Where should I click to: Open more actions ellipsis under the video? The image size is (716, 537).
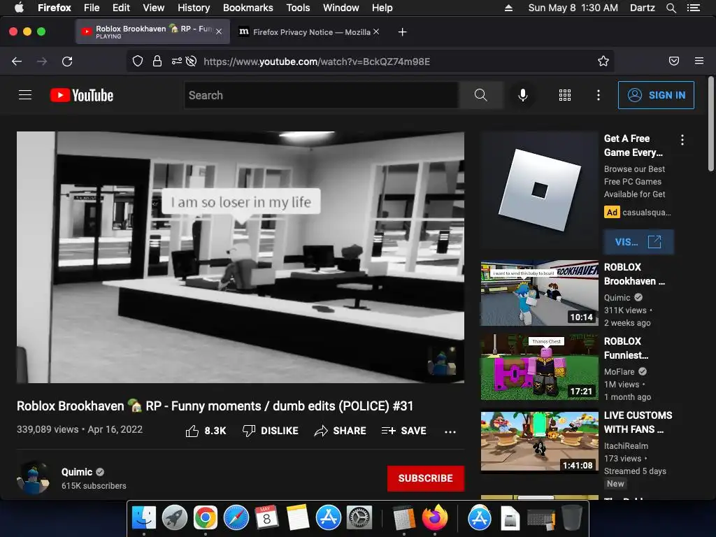[x=450, y=431]
